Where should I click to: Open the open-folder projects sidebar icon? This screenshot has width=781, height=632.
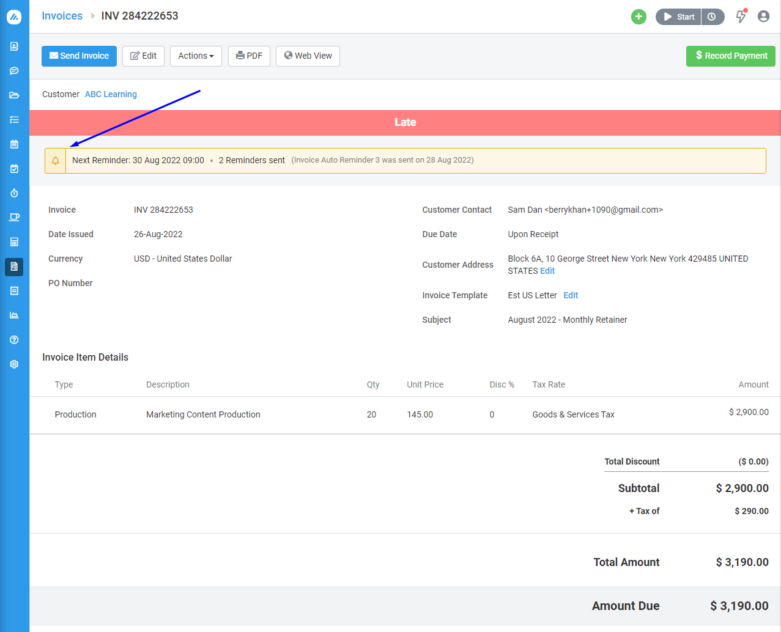click(x=14, y=95)
